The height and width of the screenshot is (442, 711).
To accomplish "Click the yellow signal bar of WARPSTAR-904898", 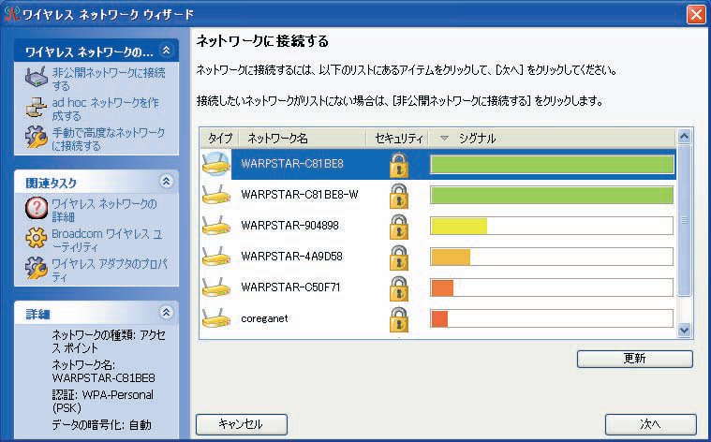I will pos(458,227).
